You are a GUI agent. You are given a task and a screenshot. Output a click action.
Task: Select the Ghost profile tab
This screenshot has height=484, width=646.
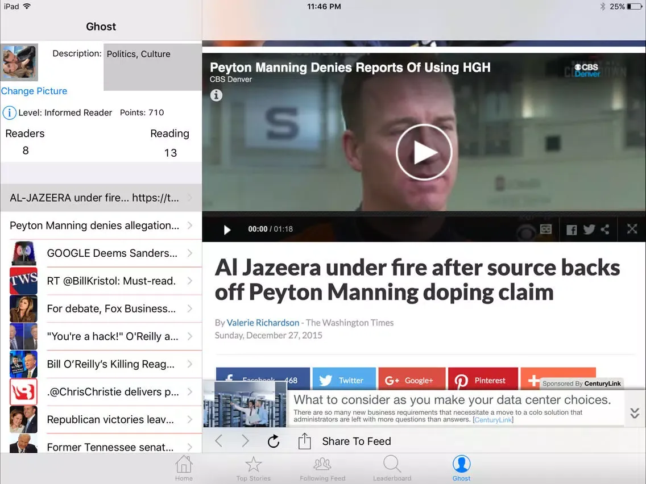[x=461, y=468]
